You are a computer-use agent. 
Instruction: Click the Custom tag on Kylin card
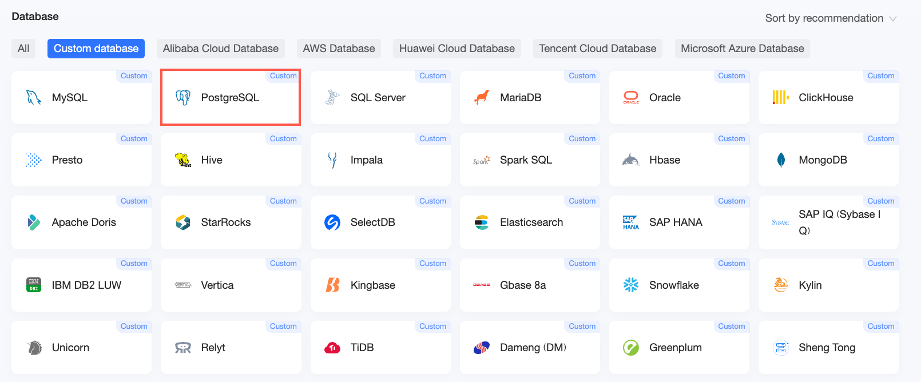[x=881, y=264]
